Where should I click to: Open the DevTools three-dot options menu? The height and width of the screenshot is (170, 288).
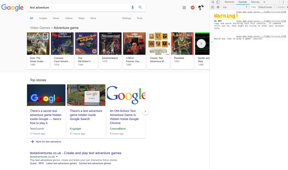[x=283, y=2]
